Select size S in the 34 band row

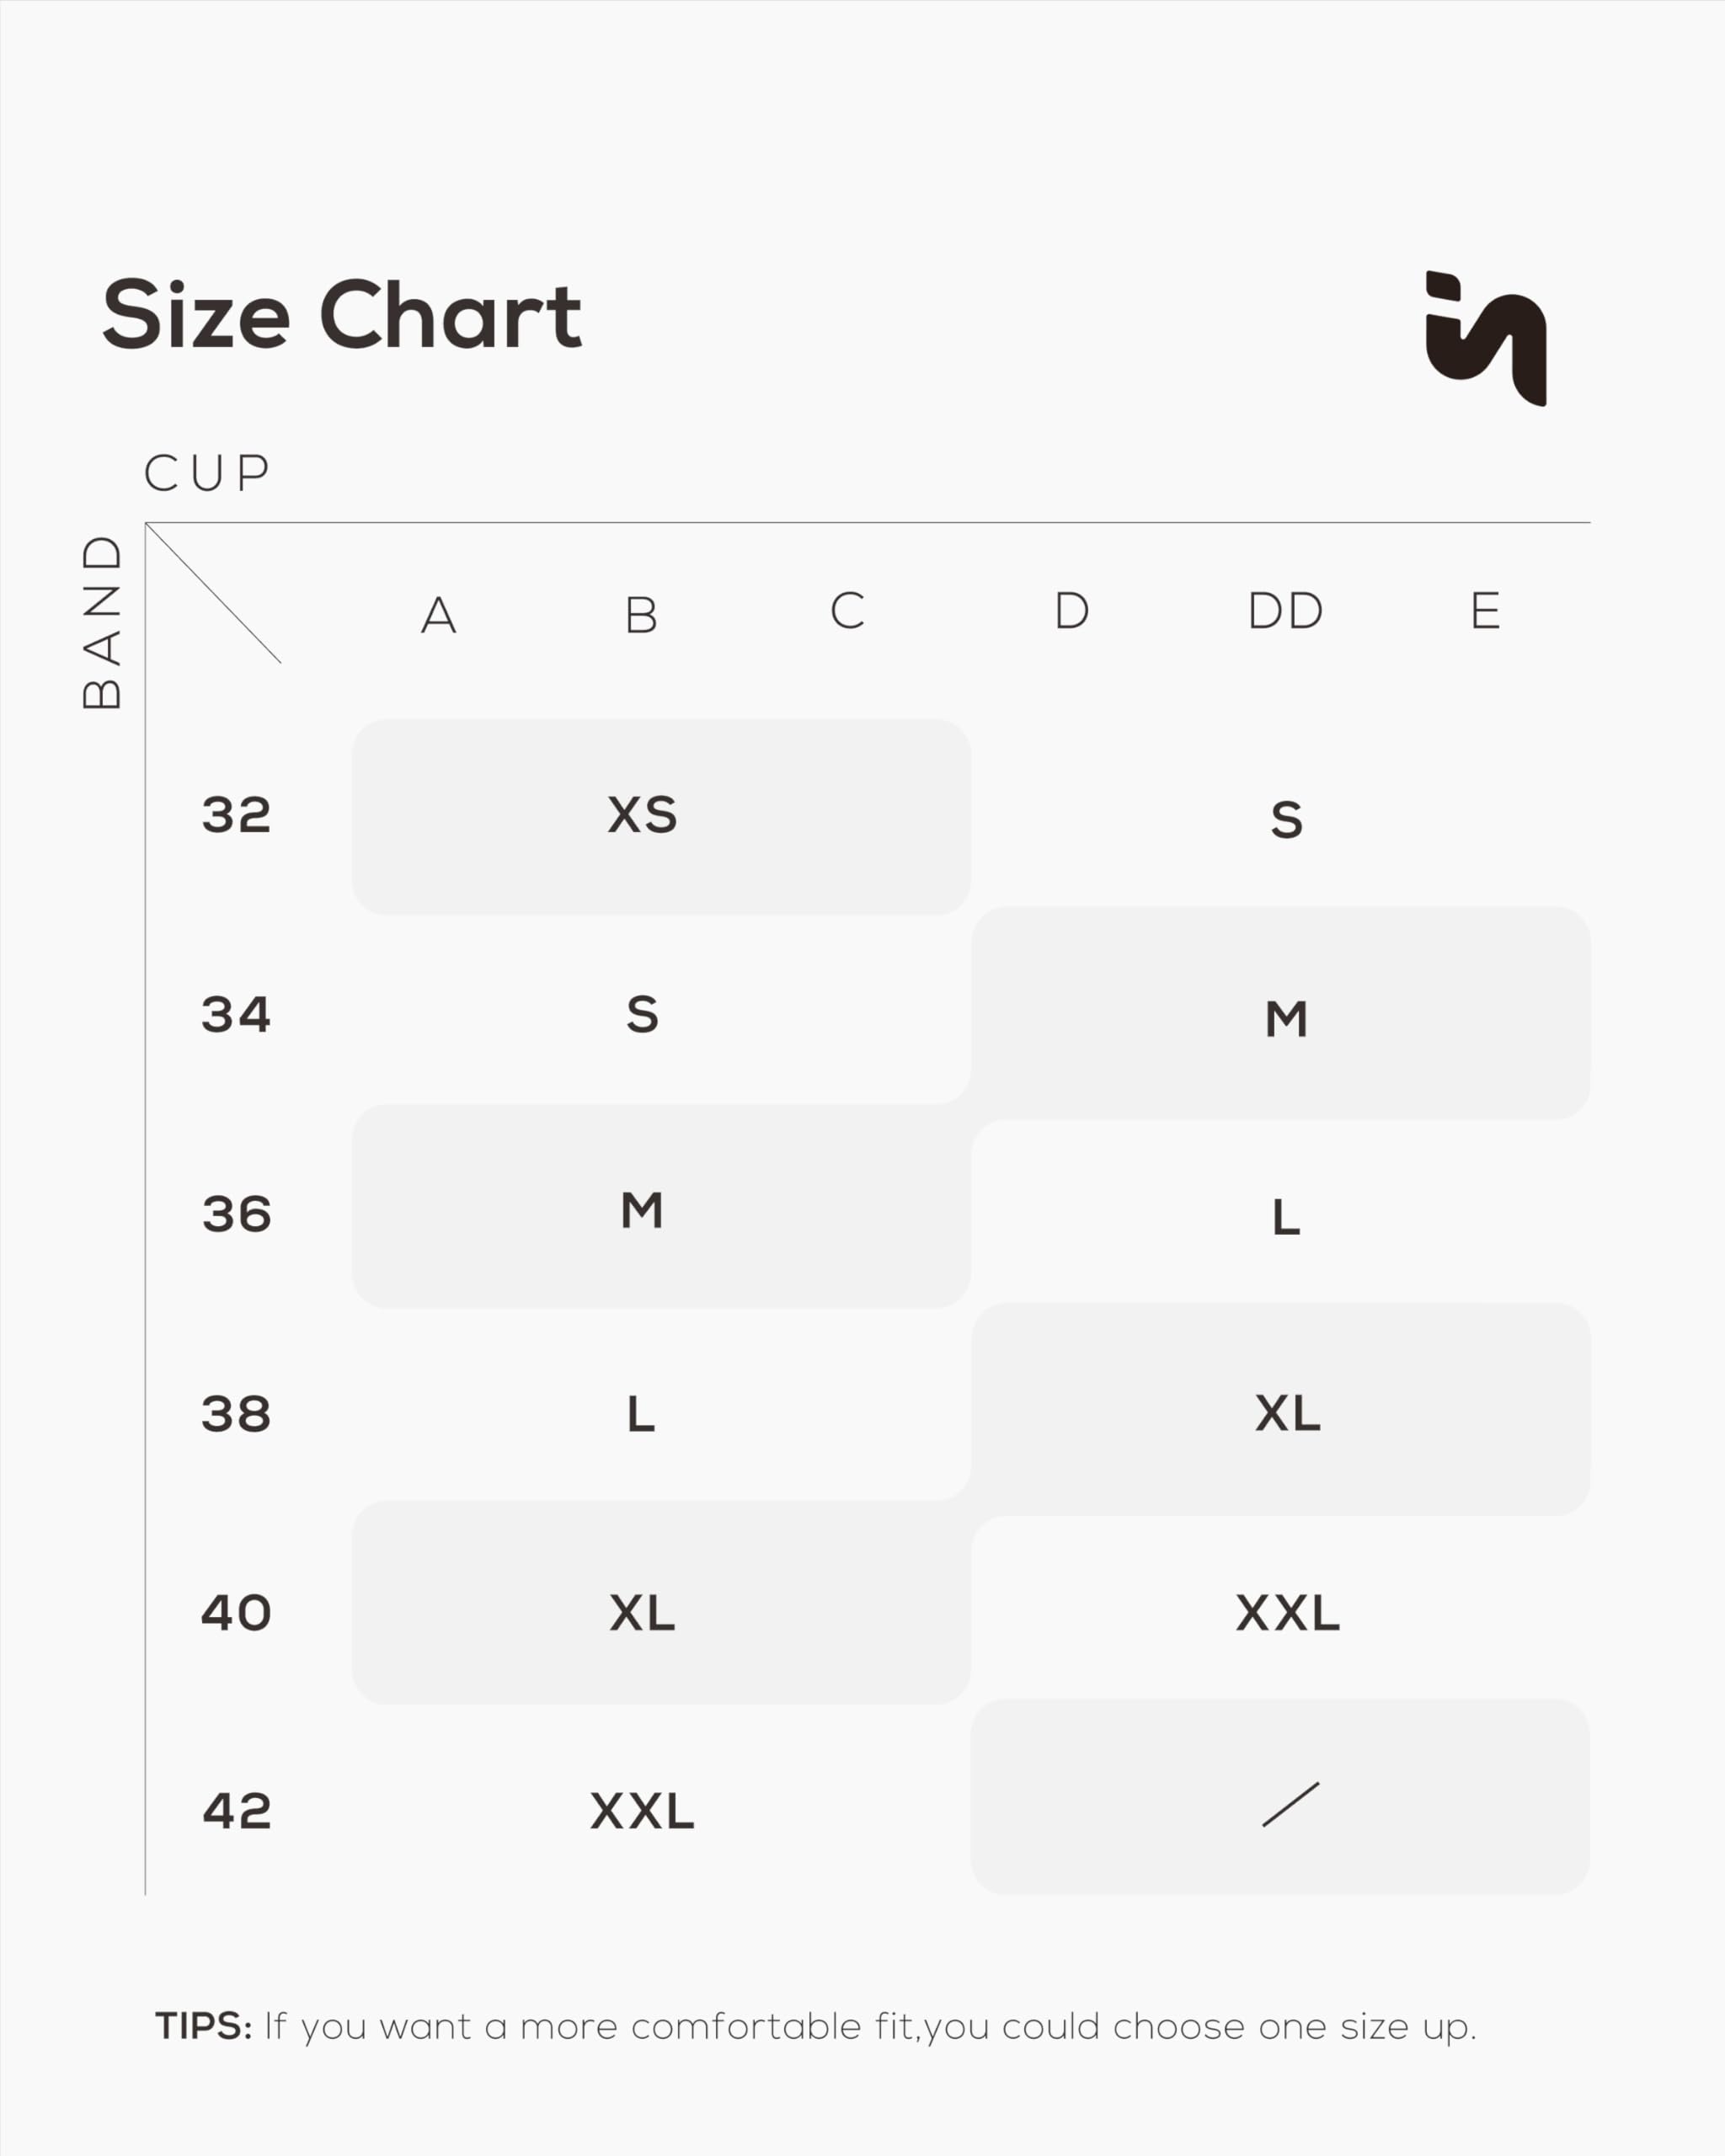[x=642, y=1015]
